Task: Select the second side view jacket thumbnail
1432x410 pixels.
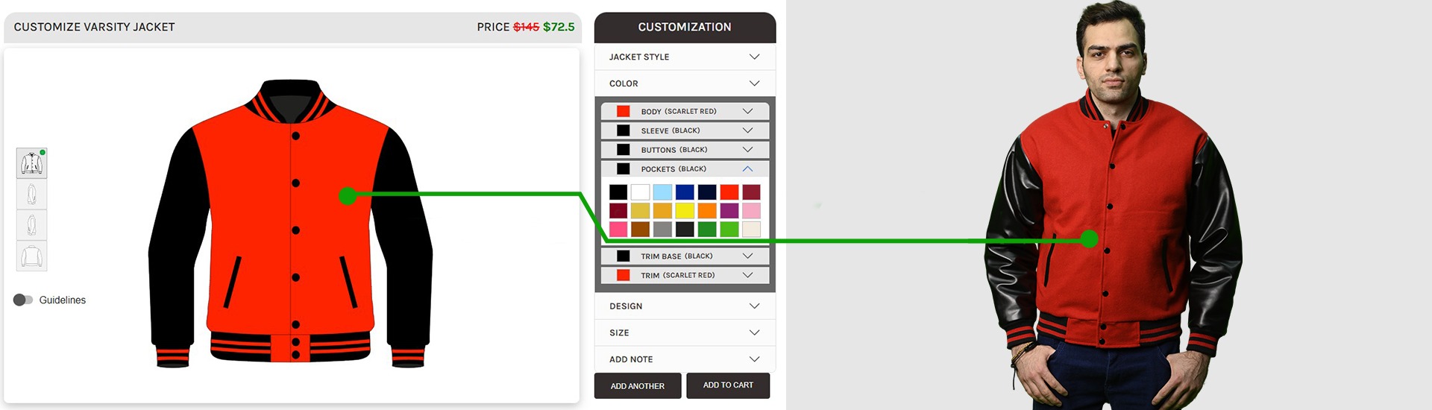Action: (31, 195)
